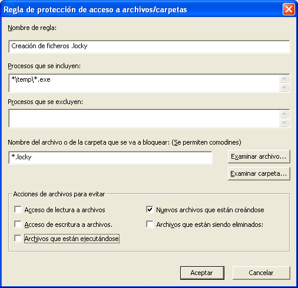The height and width of the screenshot is (288, 298).
Task: Click the down arrow in included processes box
Action: click(284, 88)
